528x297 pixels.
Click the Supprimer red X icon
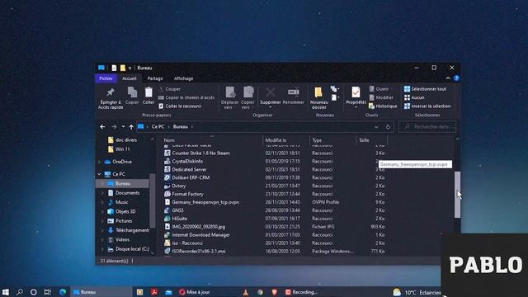pyautogui.click(x=271, y=92)
